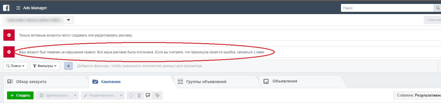Click red stop icon on account flagged warning

(x=9, y=52)
